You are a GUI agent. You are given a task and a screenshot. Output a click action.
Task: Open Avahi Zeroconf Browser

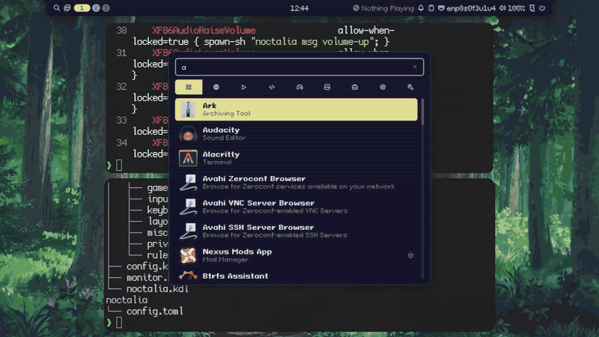[x=297, y=182]
